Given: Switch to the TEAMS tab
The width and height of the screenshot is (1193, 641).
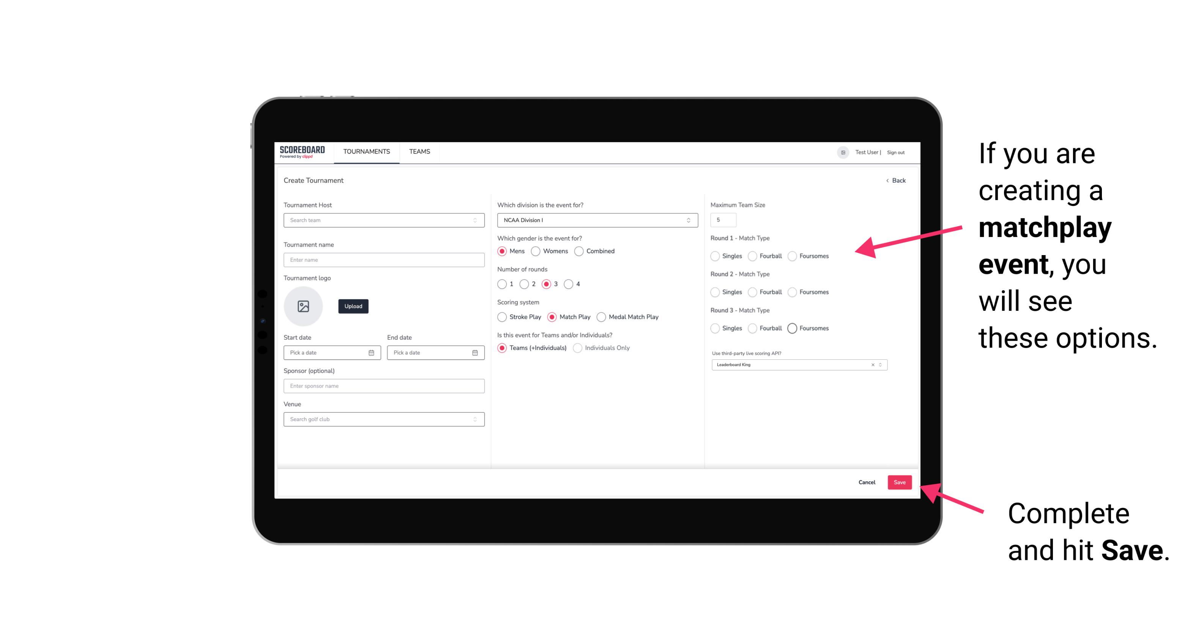Looking at the screenshot, I should [419, 152].
